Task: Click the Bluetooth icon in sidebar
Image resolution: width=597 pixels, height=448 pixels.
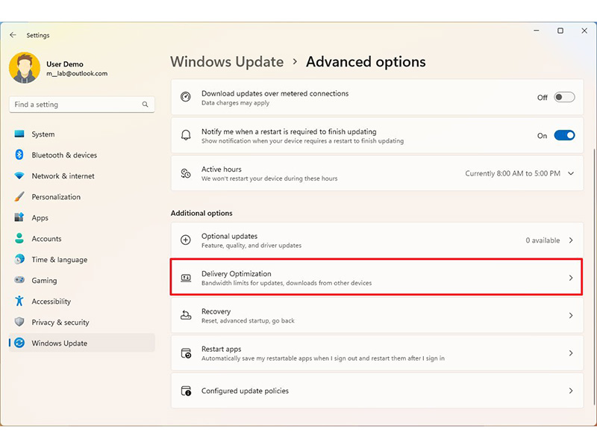Action: coord(19,155)
